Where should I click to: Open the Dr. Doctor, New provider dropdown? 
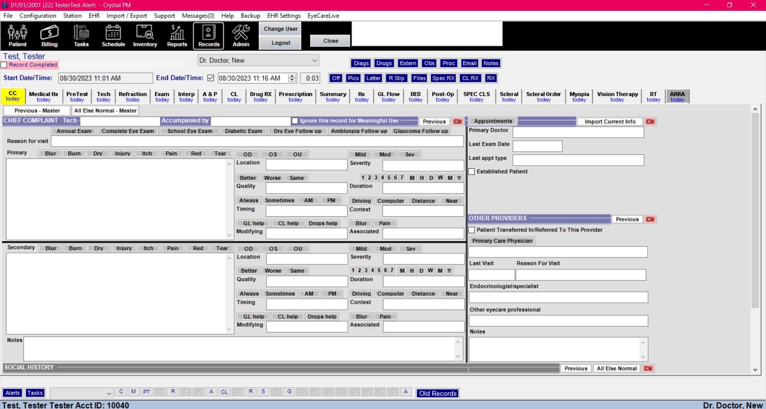coord(258,60)
